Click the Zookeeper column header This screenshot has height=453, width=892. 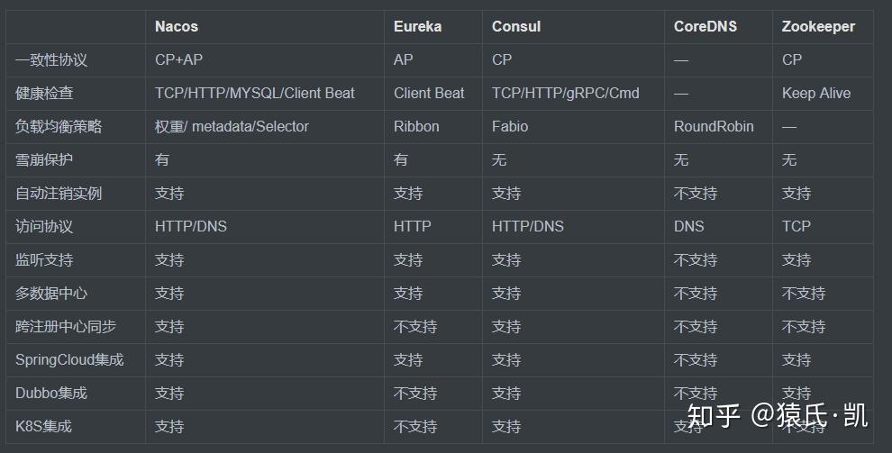pos(818,27)
